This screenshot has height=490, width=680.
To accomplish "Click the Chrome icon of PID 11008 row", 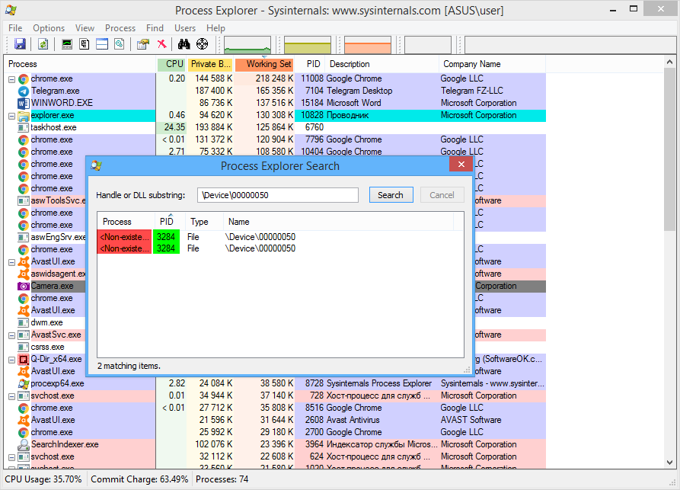I will click(x=24, y=78).
